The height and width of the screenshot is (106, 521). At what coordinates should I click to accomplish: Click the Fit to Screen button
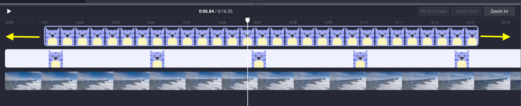(433, 11)
